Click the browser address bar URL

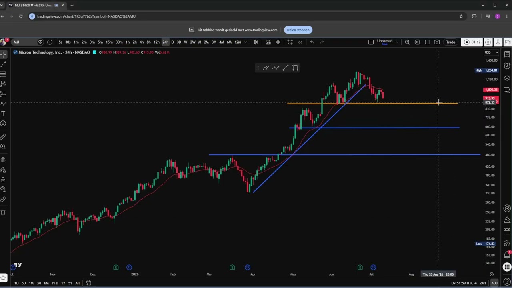[x=86, y=16]
